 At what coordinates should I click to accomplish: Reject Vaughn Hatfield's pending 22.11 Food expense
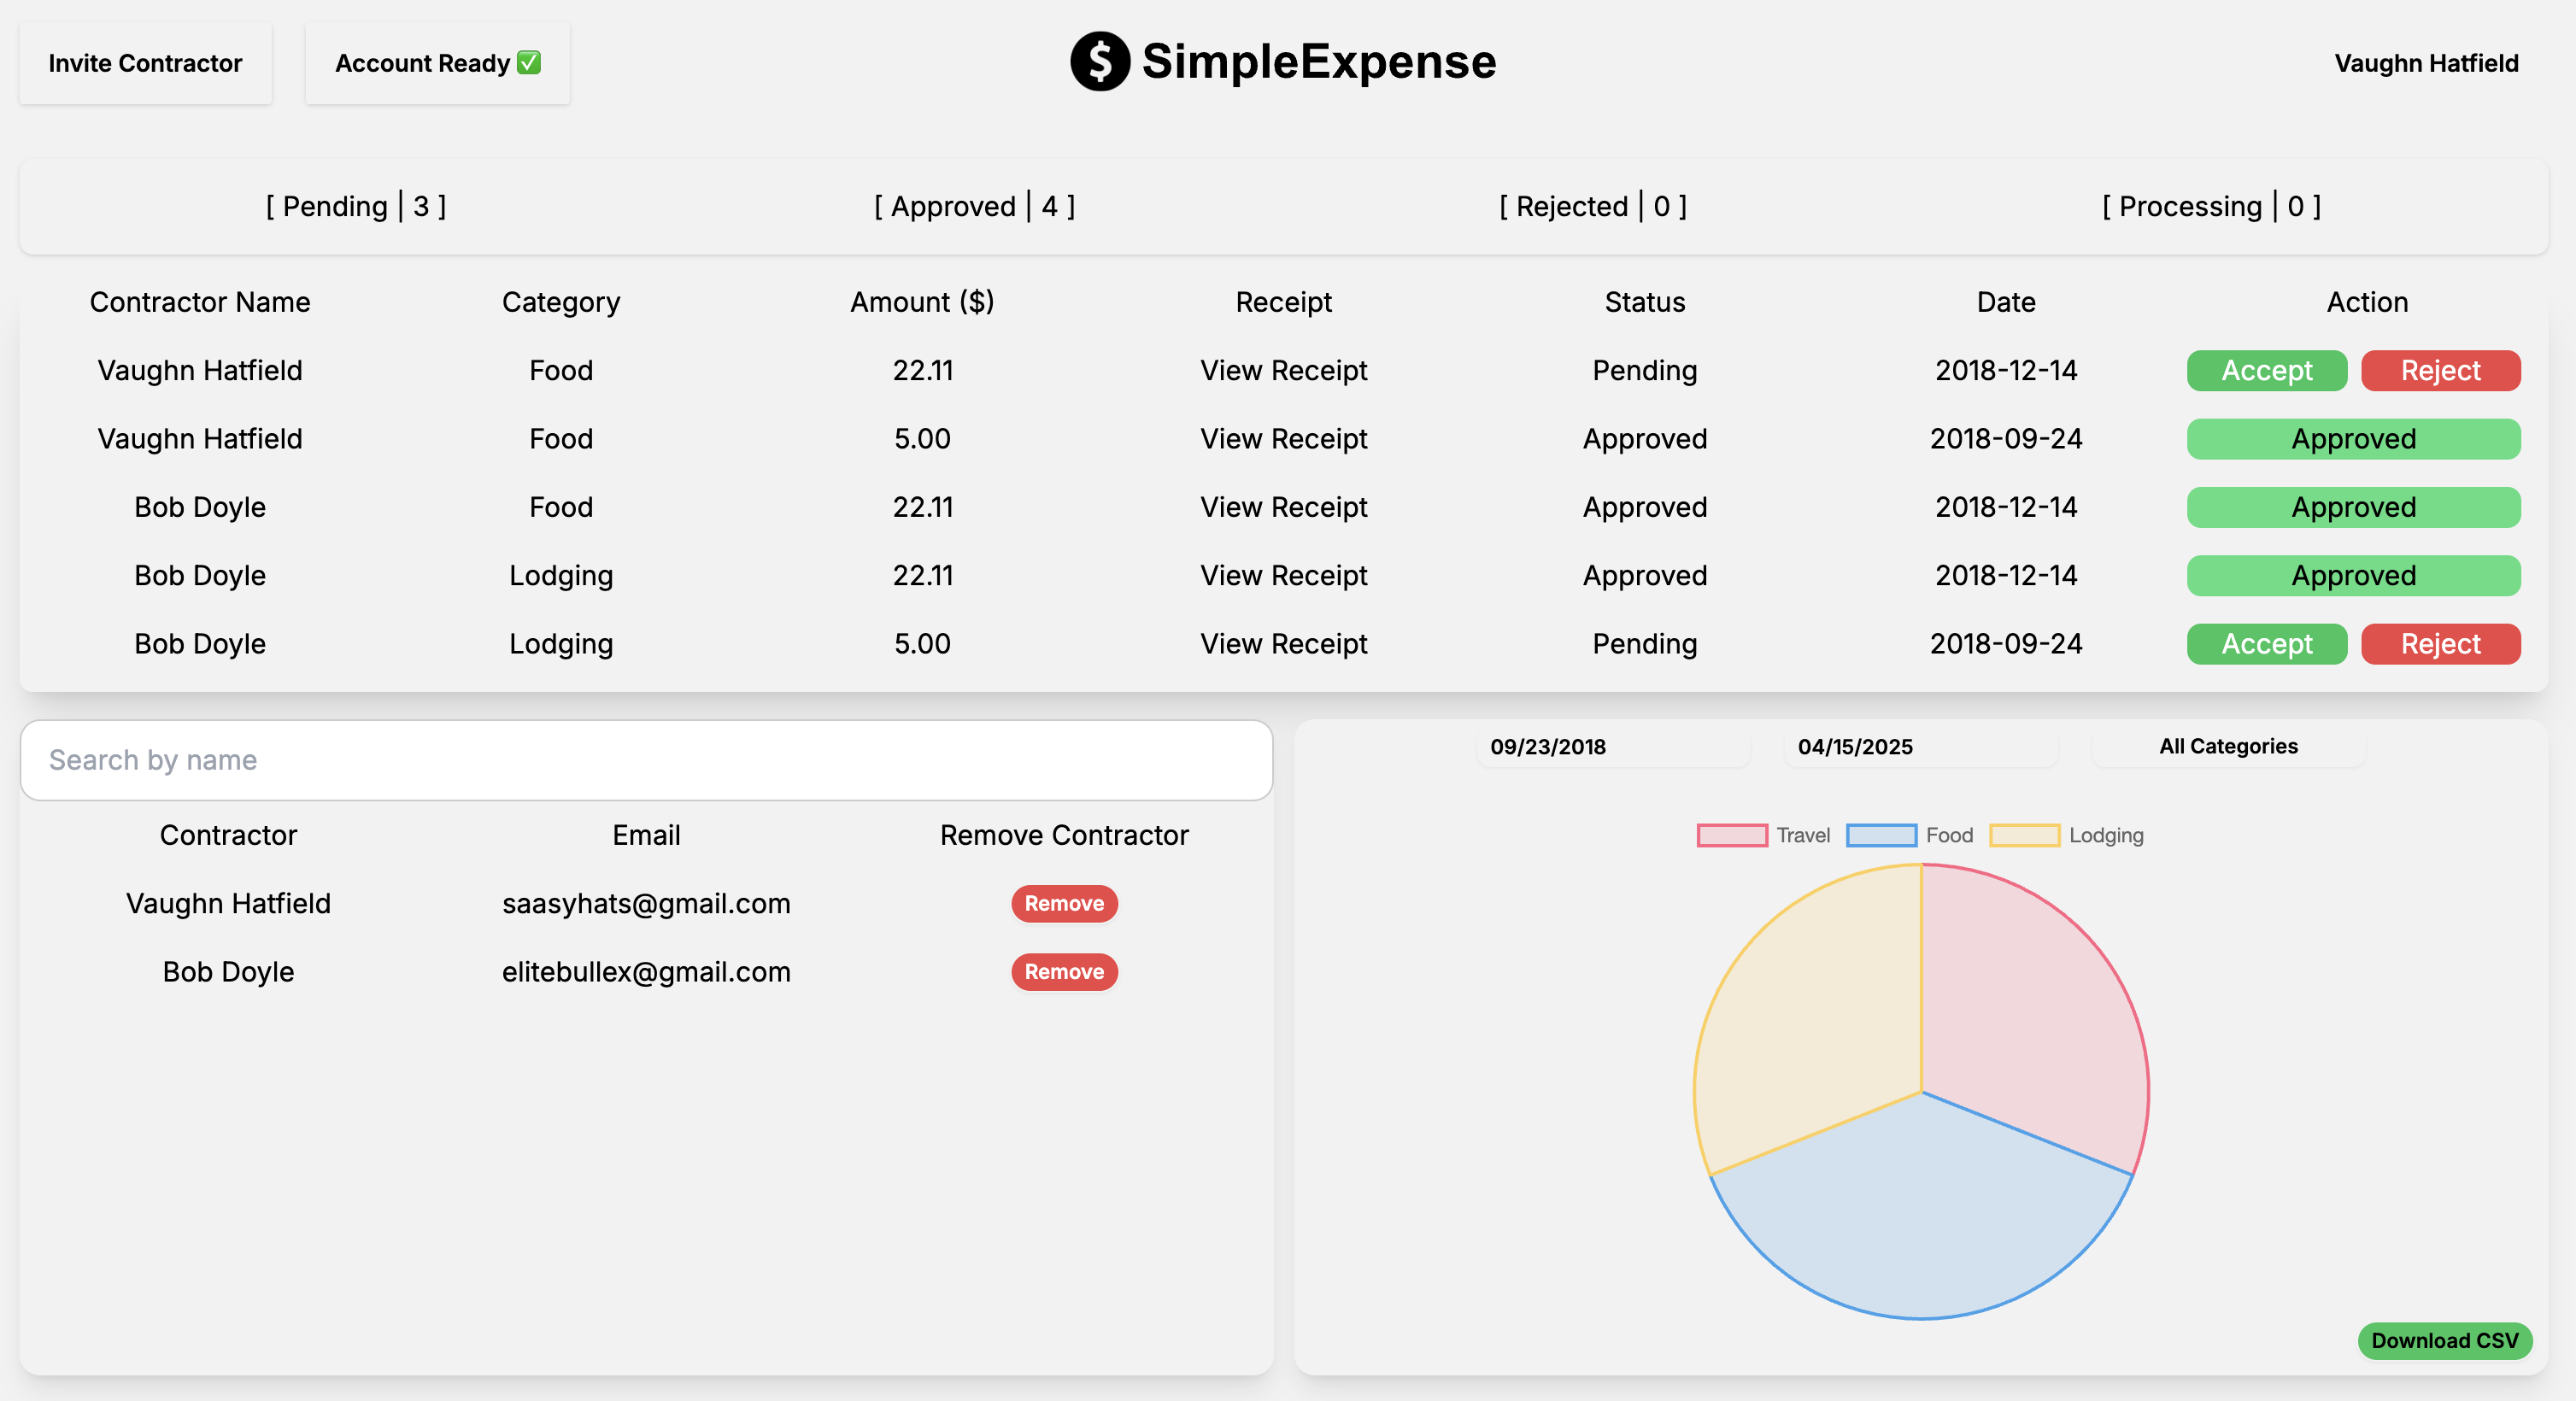[x=2440, y=371]
